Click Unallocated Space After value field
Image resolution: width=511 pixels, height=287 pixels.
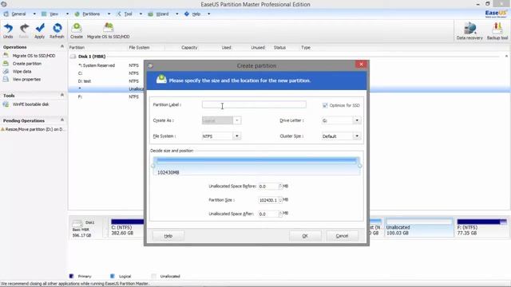pyautogui.click(x=268, y=214)
